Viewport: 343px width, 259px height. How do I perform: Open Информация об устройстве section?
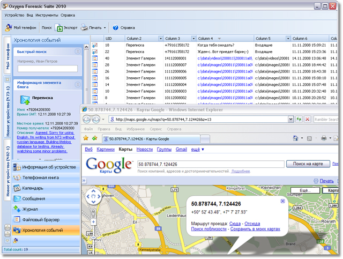46,167
